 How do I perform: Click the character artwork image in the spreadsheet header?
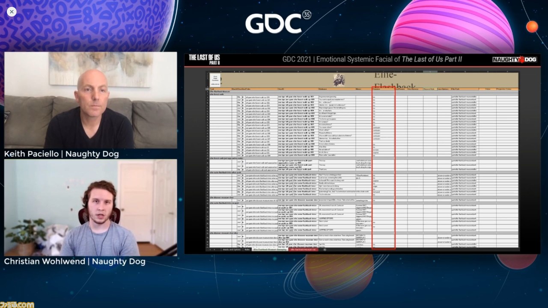coord(340,80)
